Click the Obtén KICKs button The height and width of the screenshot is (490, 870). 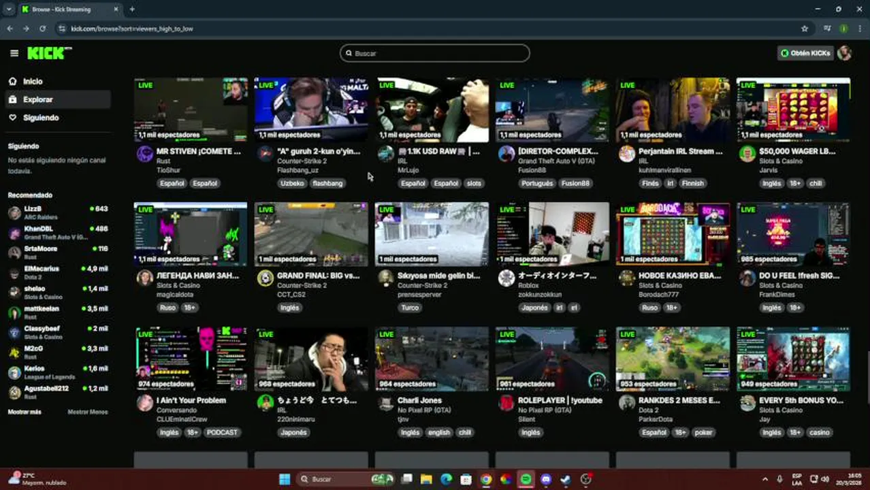pyautogui.click(x=807, y=53)
